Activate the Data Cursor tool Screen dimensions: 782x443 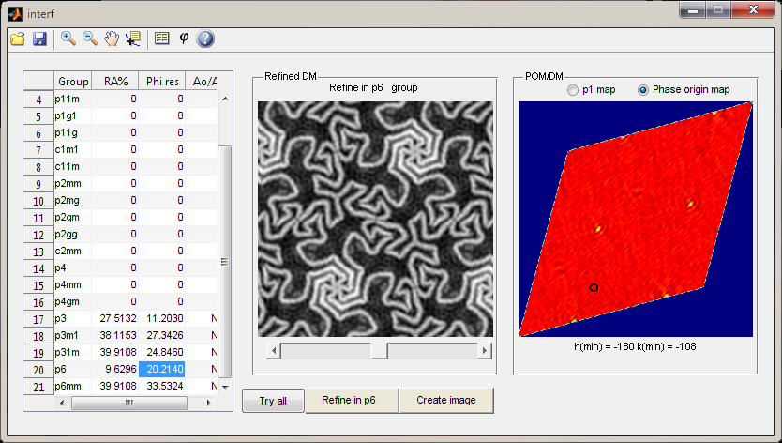coord(133,38)
